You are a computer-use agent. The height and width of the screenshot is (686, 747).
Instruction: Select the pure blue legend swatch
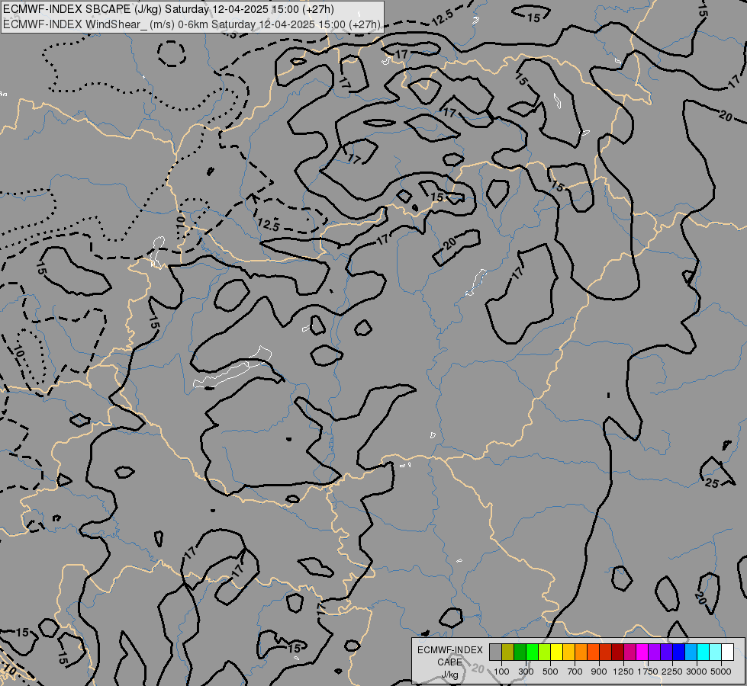pos(678,652)
